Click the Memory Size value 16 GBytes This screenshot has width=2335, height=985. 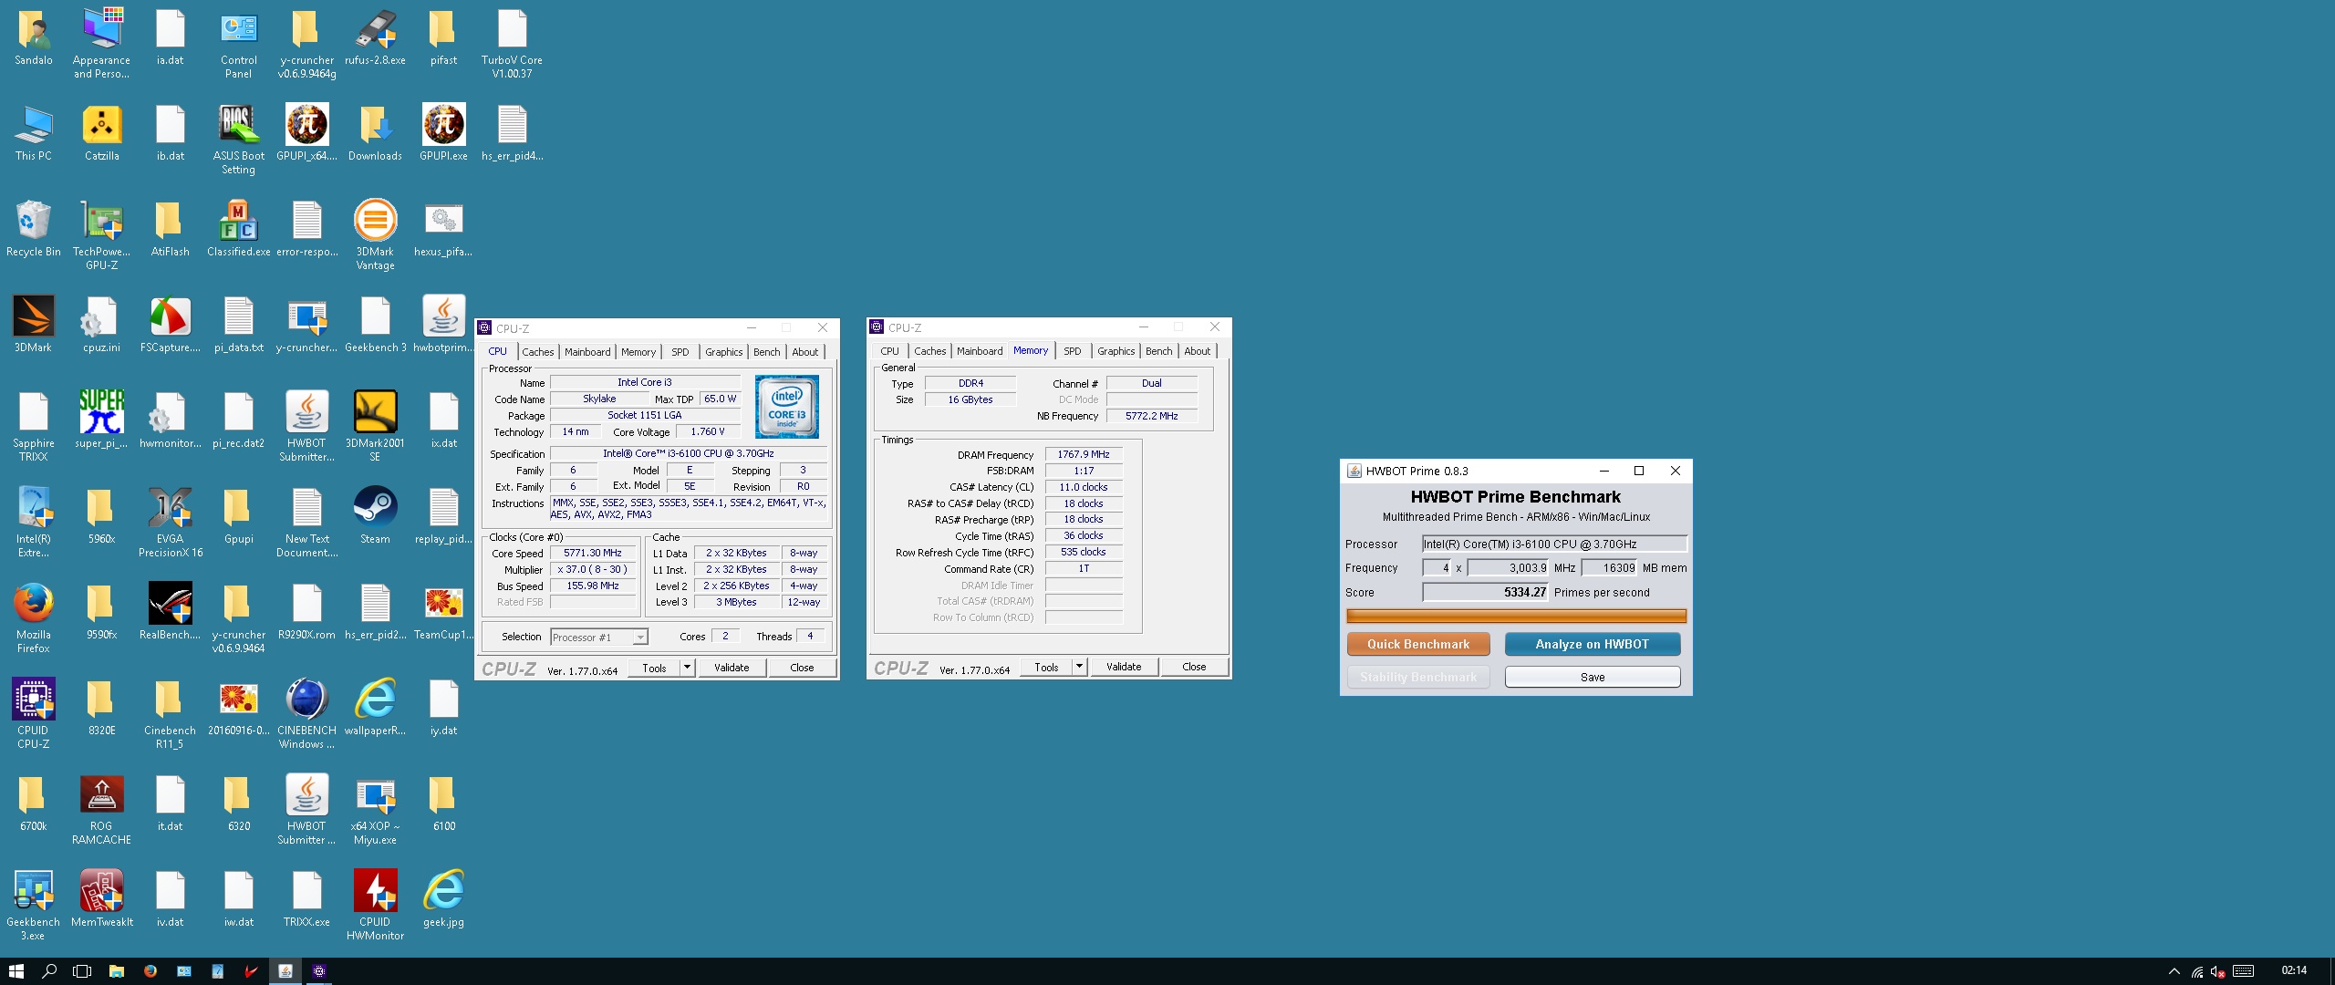point(970,399)
